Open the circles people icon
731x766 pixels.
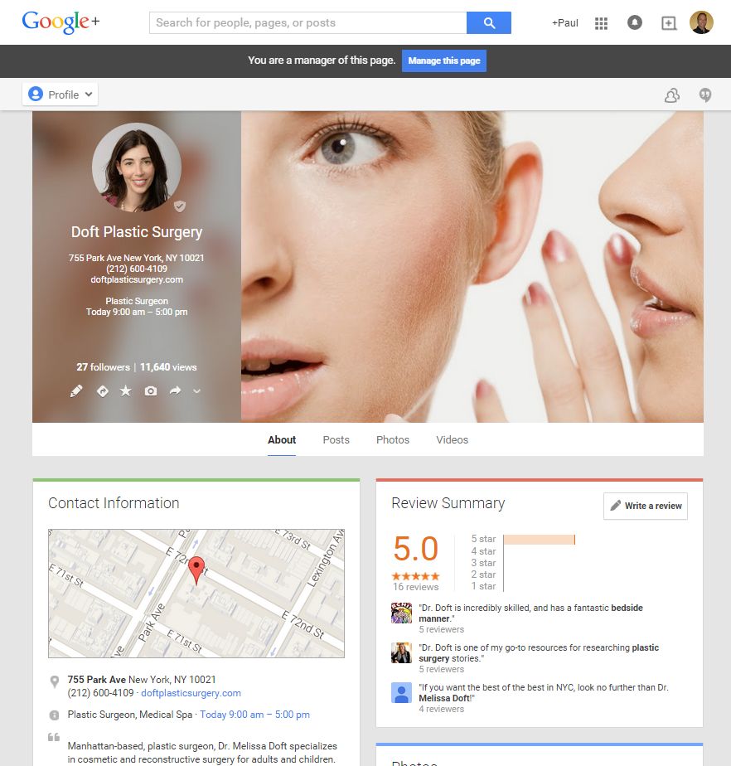(x=672, y=95)
